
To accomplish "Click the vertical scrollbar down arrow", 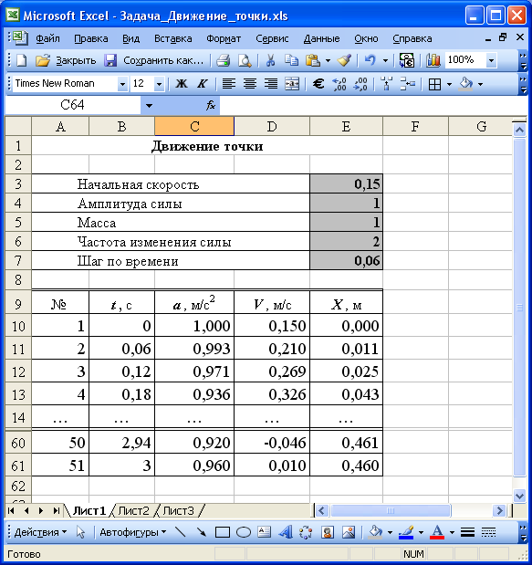I will click(x=519, y=497).
